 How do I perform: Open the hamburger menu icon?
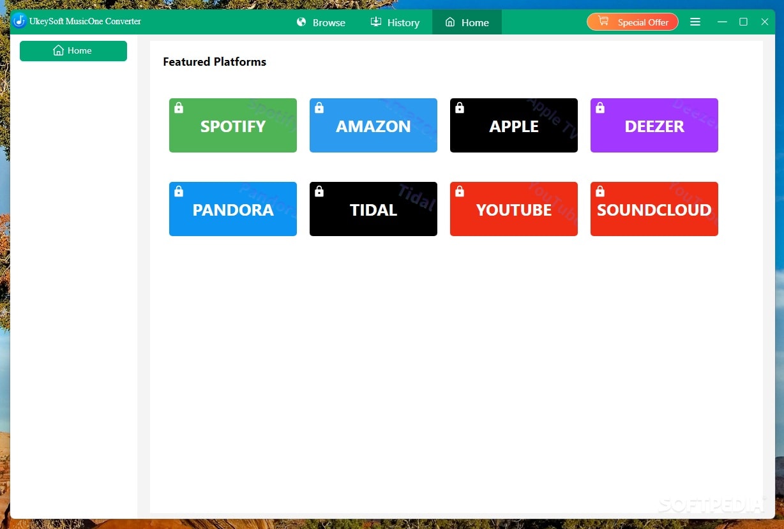pyautogui.click(x=695, y=22)
